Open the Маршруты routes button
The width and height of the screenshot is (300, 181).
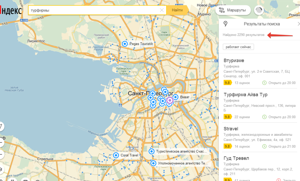233,10
